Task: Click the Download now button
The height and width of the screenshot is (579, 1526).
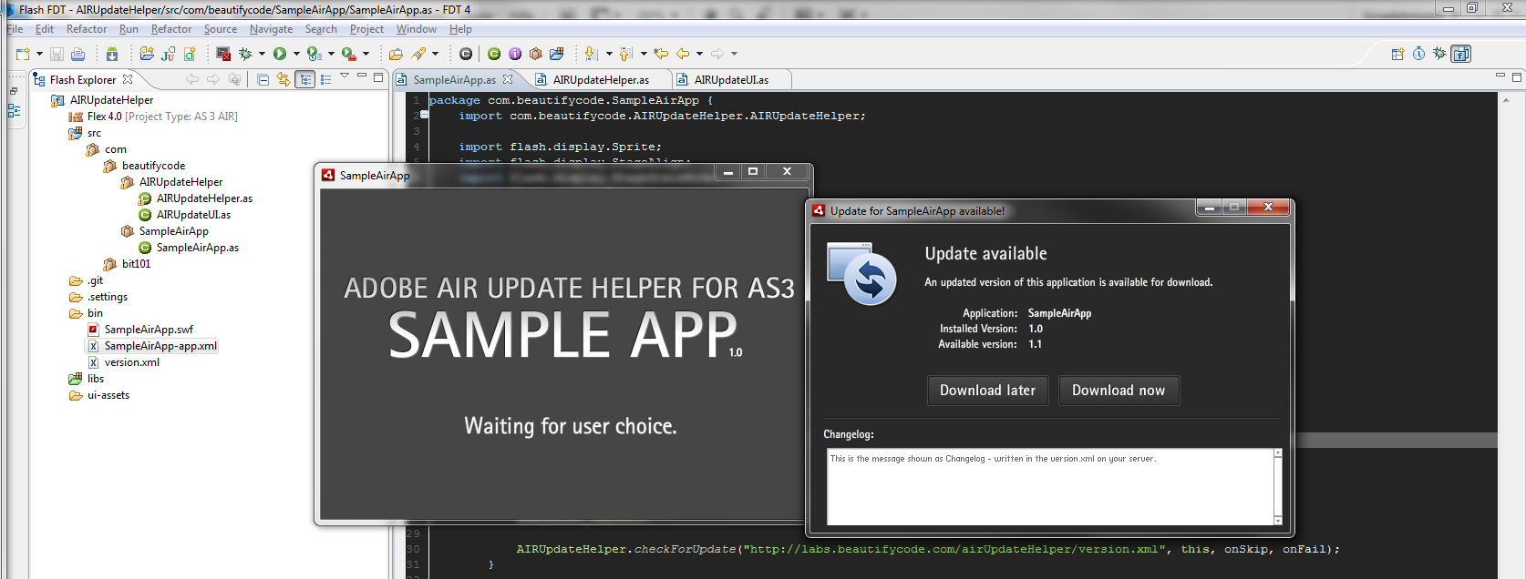Action: point(1118,391)
